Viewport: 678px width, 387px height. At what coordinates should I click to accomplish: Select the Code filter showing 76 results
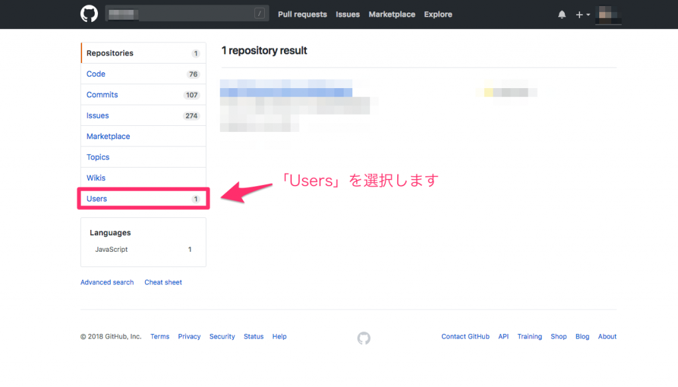point(95,74)
